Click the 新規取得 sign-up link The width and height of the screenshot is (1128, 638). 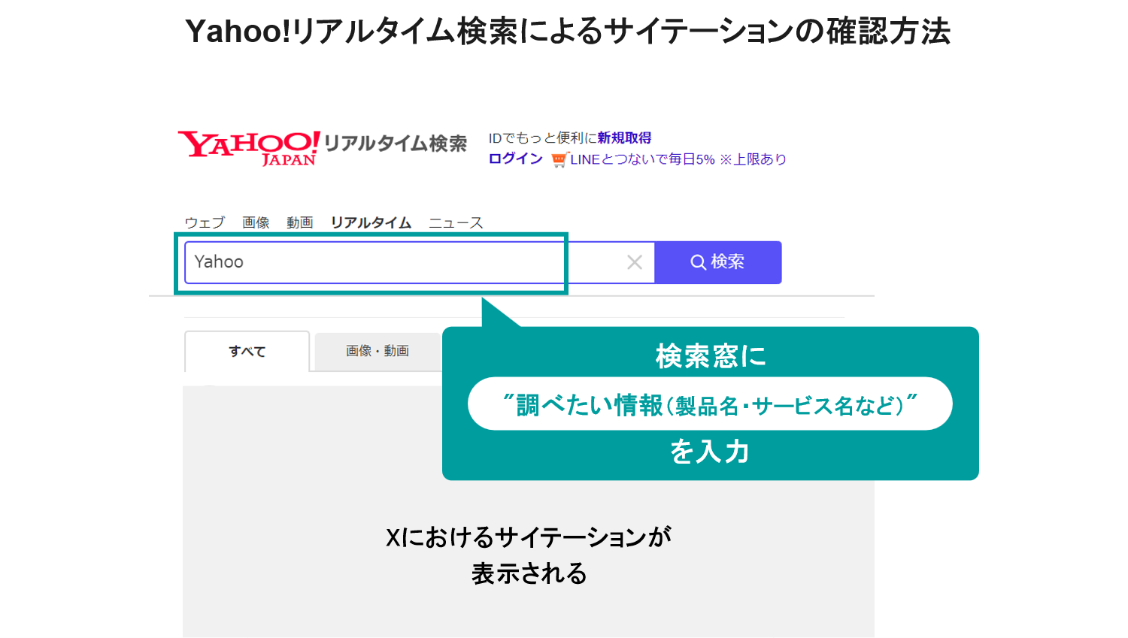coord(624,138)
